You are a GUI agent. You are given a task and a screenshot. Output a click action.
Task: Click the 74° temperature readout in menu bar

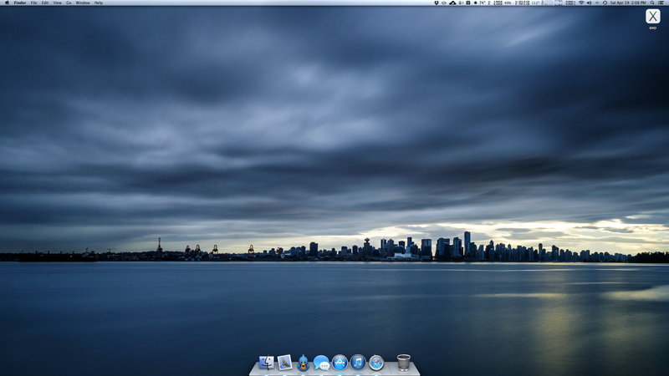click(x=483, y=3)
